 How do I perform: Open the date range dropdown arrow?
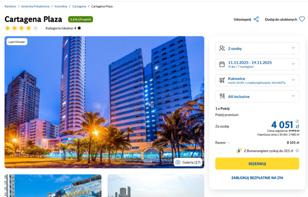pos(293,64)
